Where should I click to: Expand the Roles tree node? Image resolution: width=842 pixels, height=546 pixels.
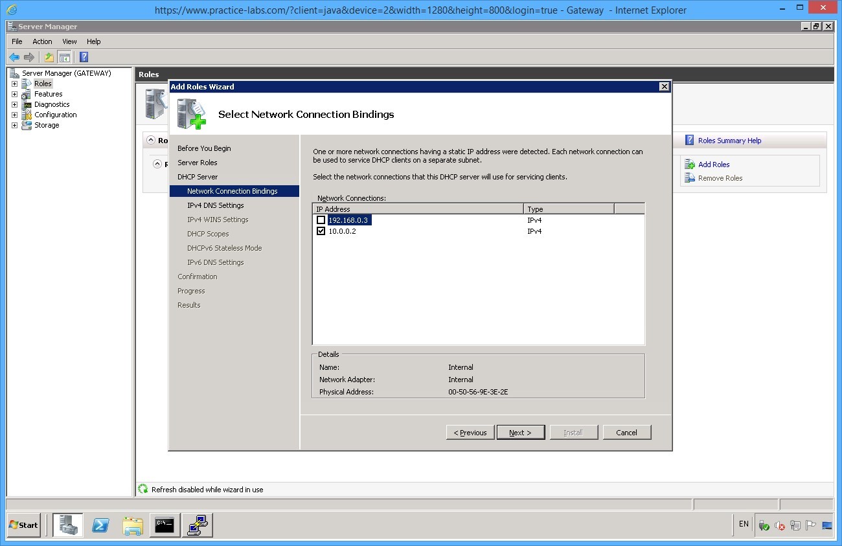point(14,84)
